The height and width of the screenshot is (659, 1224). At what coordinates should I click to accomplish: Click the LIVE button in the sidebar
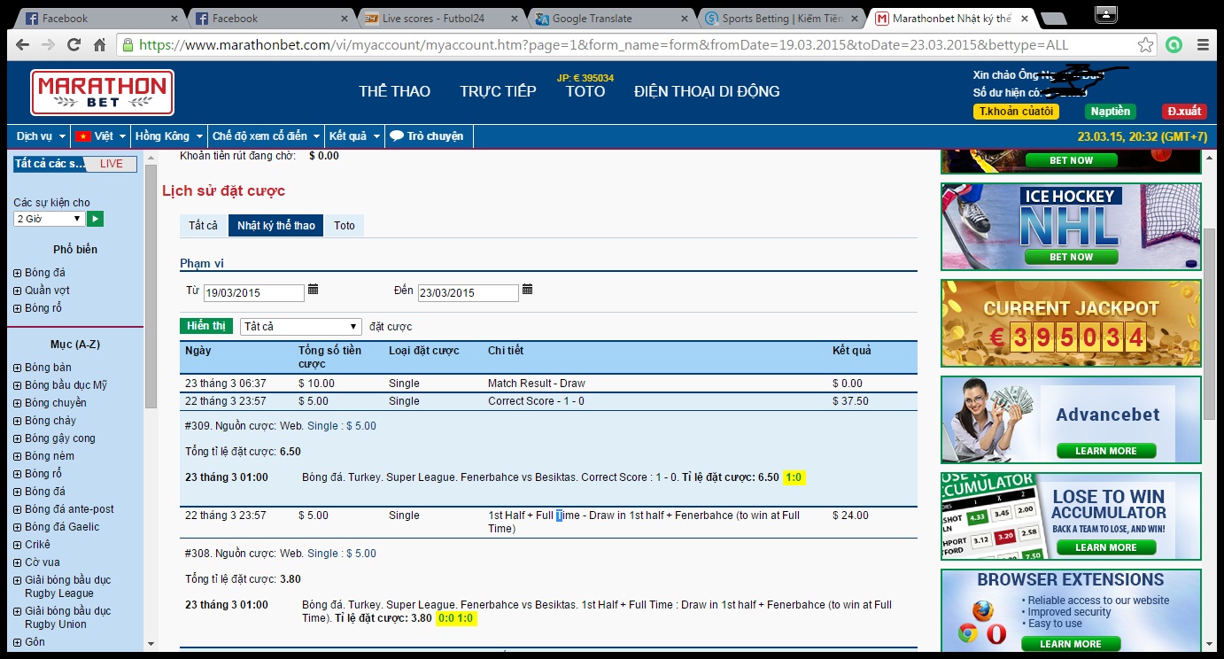pyautogui.click(x=112, y=164)
